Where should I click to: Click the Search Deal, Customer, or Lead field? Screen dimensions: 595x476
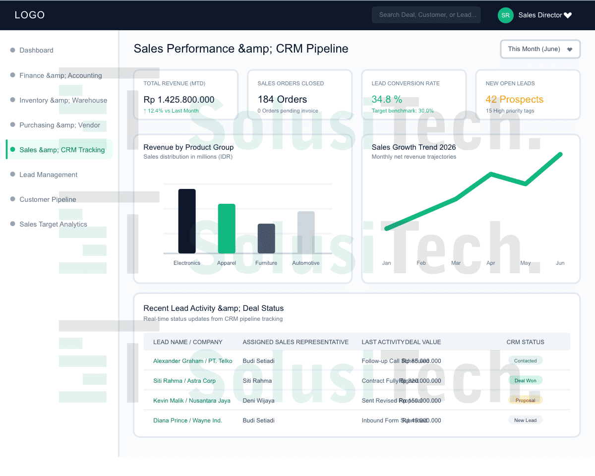[426, 15]
